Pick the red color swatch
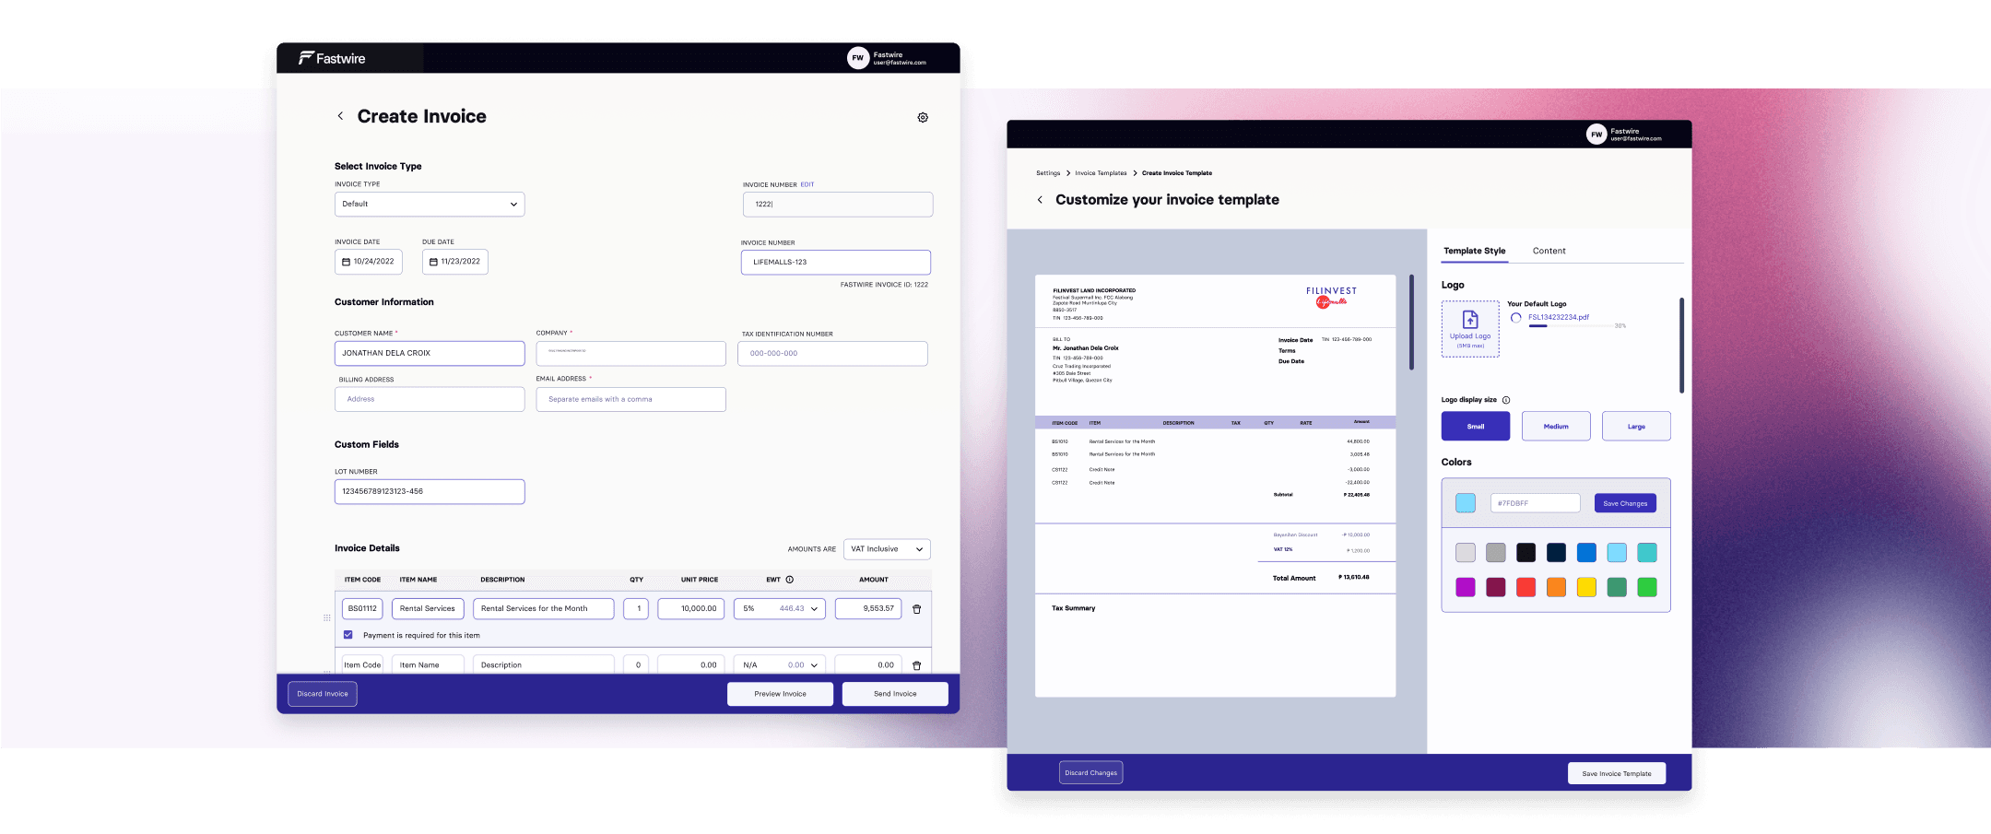This screenshot has width=1991, height=834. point(1526,587)
